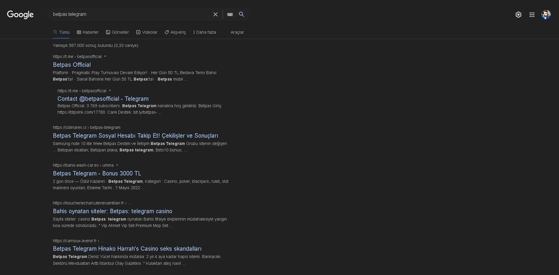
Task: Select the Tümü tab
Action: point(61,32)
